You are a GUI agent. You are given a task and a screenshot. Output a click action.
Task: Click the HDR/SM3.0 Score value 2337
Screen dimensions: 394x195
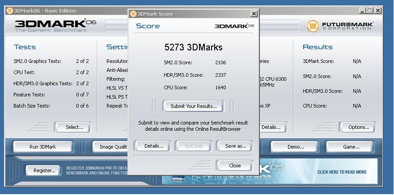coord(220,75)
